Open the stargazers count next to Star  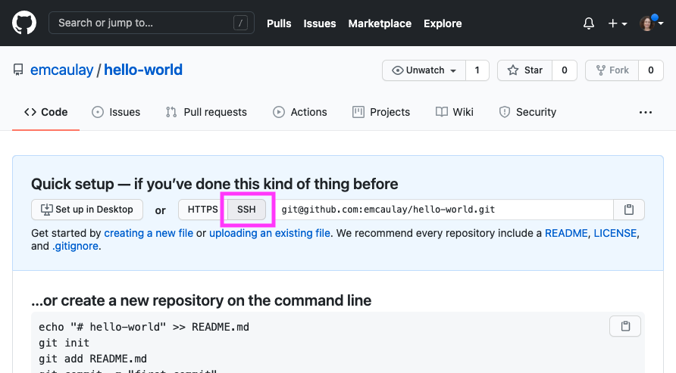(565, 70)
